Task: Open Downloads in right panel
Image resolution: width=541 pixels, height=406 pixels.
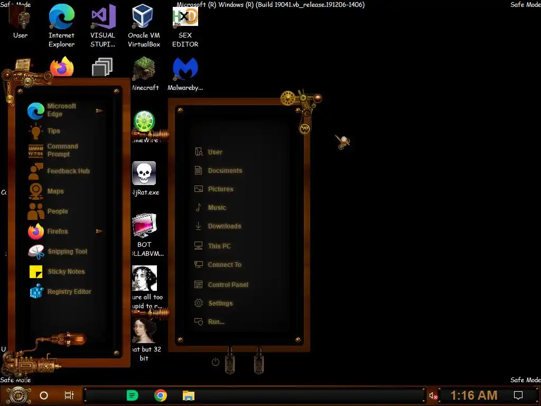Action: [x=218, y=226]
